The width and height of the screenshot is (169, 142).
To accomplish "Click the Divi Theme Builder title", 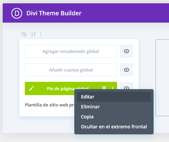I will [x=54, y=13].
